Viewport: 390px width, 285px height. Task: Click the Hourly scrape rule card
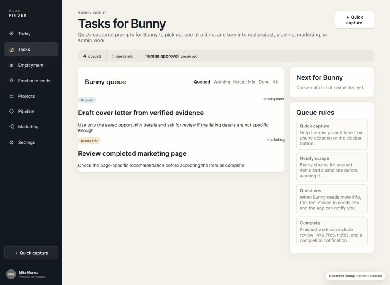click(332, 167)
